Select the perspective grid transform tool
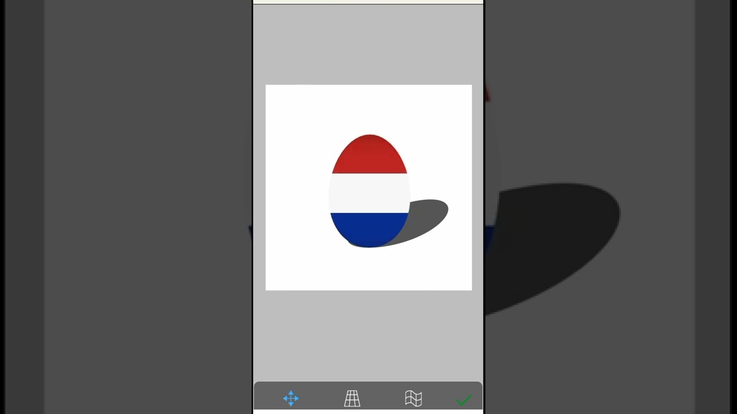This screenshot has width=737, height=414. pos(352,398)
